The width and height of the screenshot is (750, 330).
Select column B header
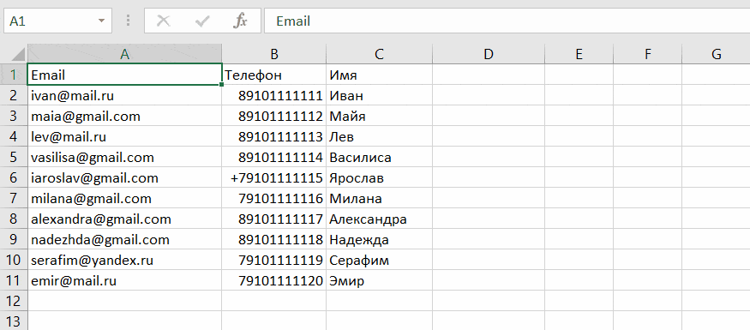click(x=274, y=54)
